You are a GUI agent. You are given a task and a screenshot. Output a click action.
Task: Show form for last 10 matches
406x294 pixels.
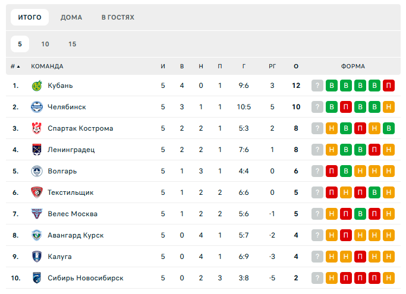coord(45,44)
